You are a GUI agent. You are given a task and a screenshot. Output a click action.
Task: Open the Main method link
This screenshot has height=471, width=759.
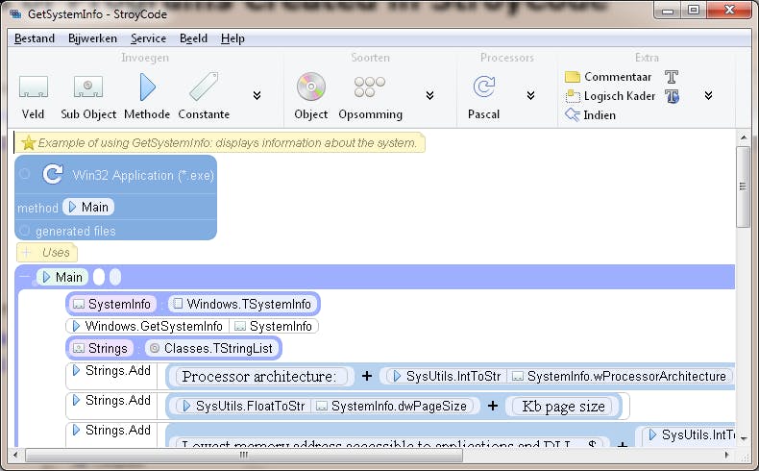tap(88, 208)
